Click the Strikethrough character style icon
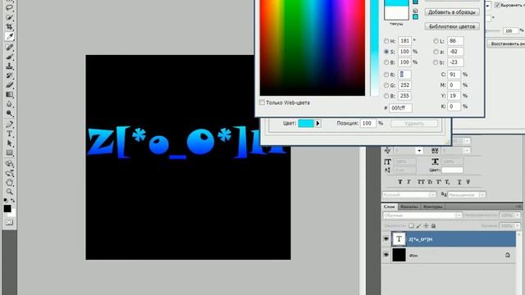The height and width of the screenshot is (295, 525). pyautogui.click(x=468, y=182)
